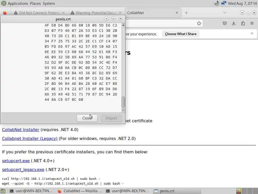Click the clock 'Wed Aug 7, 07:14'
The height and width of the screenshot is (194, 258).
click(242, 4)
